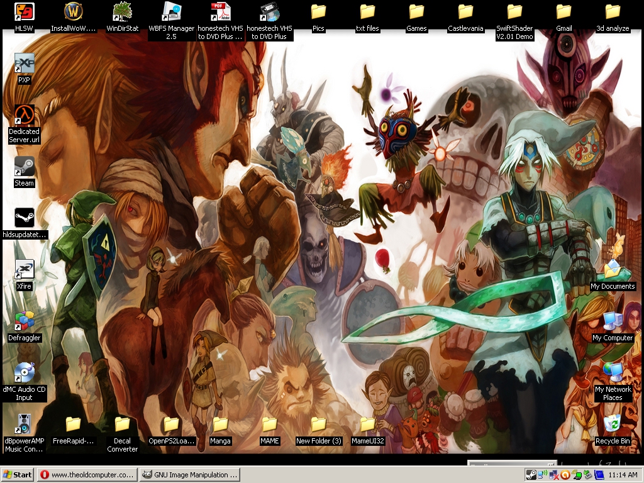Select the MAME folder on desktop
The image size is (644, 483).
coord(269,425)
